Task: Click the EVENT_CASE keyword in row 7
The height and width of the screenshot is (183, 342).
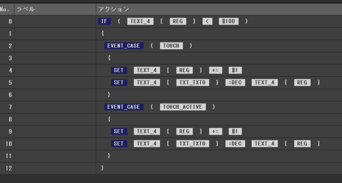Action: click(124, 107)
